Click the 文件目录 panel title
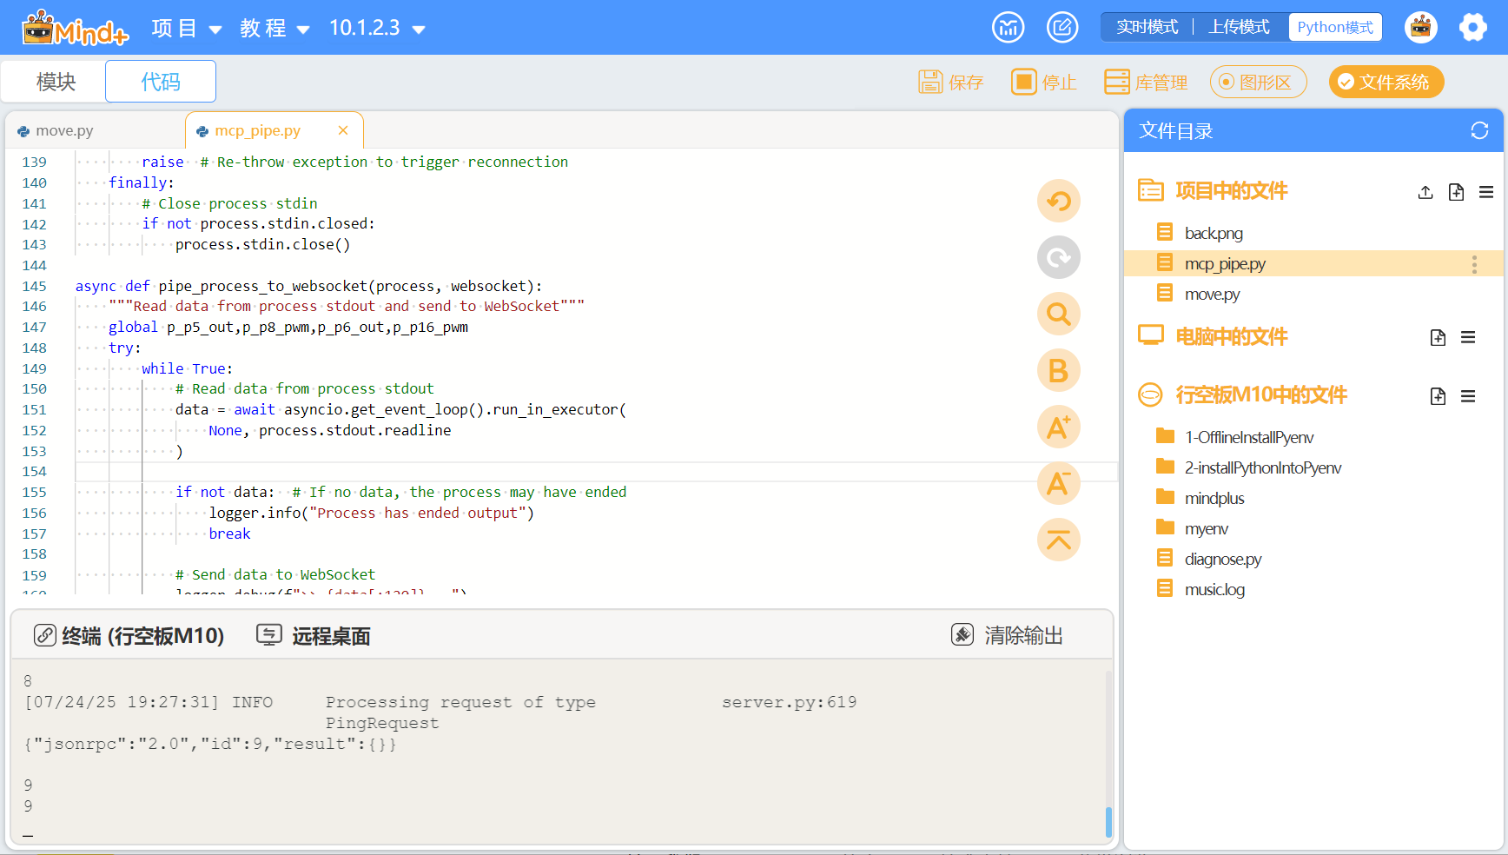This screenshot has height=855, width=1508. [1175, 130]
